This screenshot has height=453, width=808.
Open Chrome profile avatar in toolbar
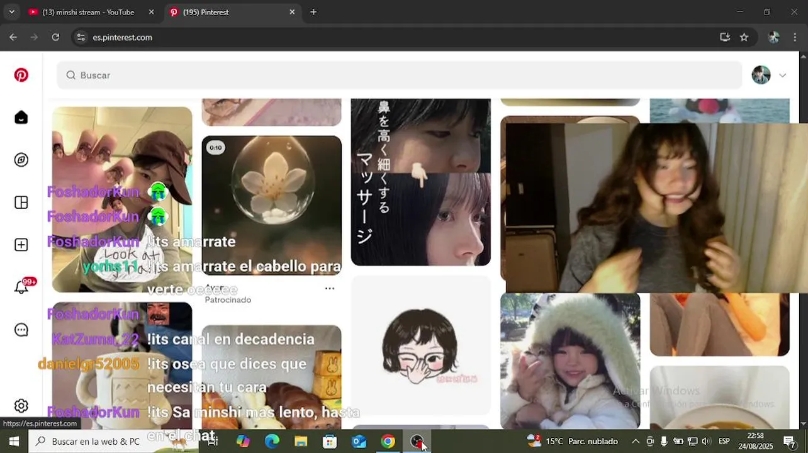773,37
